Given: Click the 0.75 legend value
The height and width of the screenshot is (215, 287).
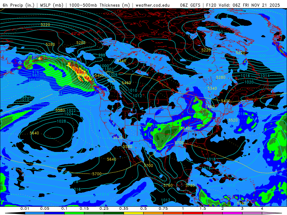Looking at the screenshot, I should [163, 209].
